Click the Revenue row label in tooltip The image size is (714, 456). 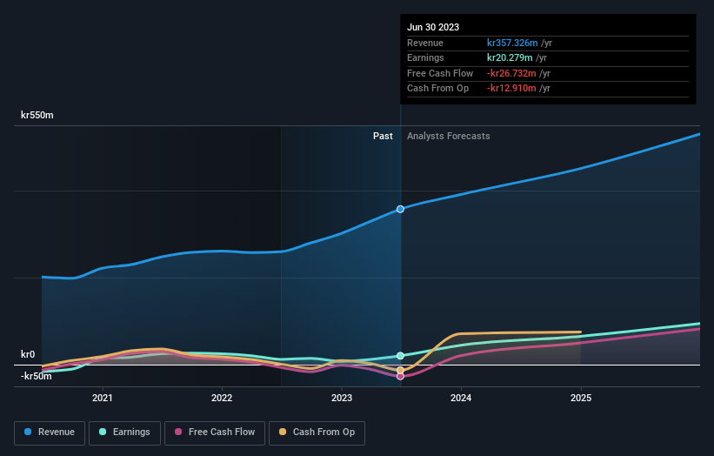pos(425,43)
